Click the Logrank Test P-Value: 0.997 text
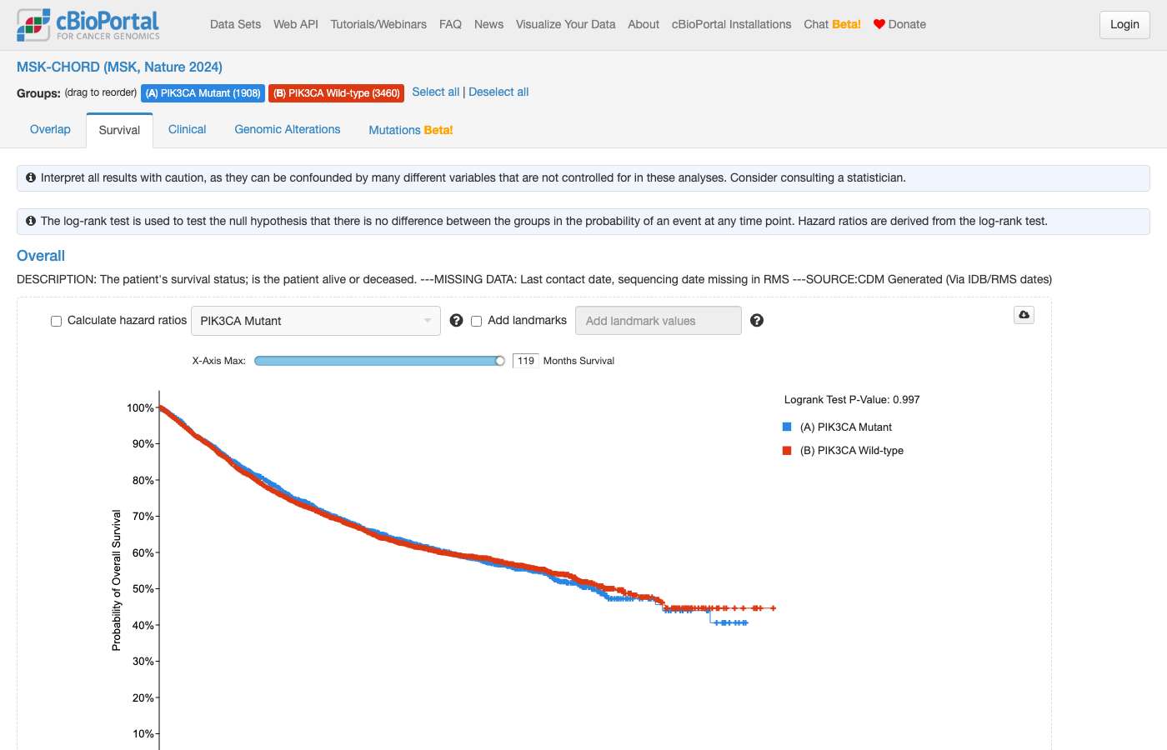Image resolution: width=1167 pixels, height=750 pixels. coord(852,400)
